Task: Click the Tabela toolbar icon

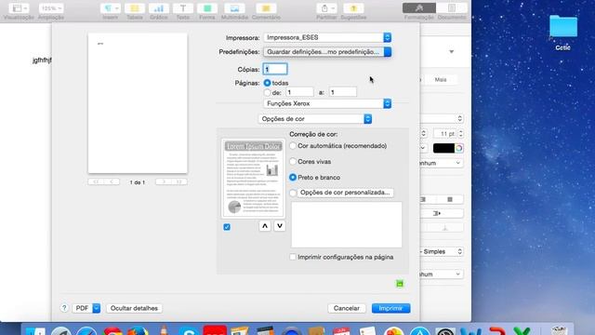Action: pos(135,8)
